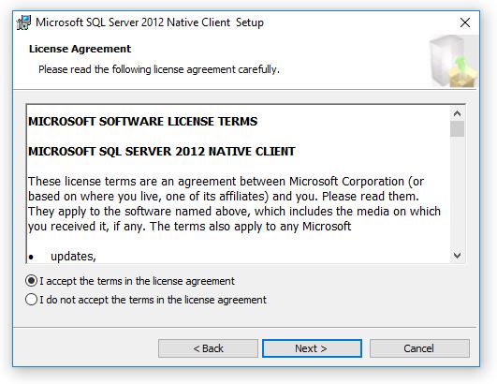Click 'Microsoft Corporation' in the license text
The image size is (497, 384).
tap(346, 182)
